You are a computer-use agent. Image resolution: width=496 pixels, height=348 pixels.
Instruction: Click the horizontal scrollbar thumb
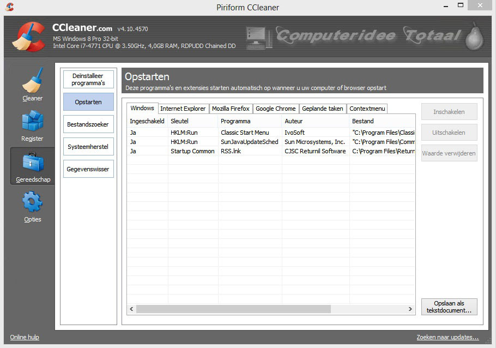[x=233, y=309]
